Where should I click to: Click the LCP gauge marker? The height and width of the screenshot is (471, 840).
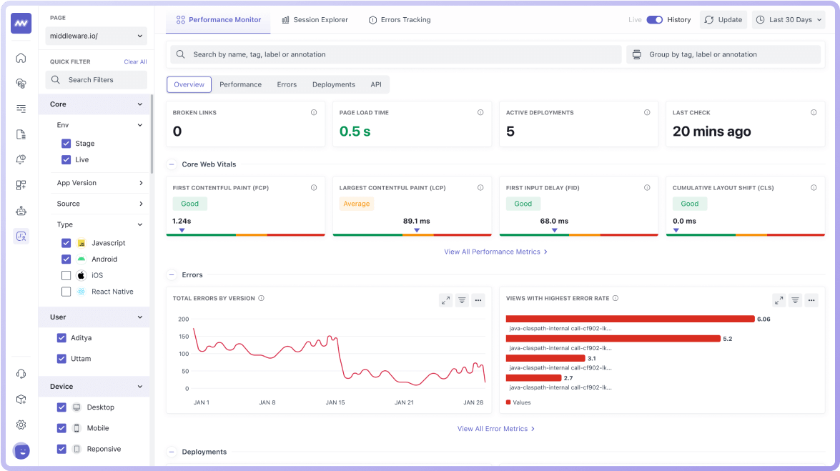click(417, 230)
